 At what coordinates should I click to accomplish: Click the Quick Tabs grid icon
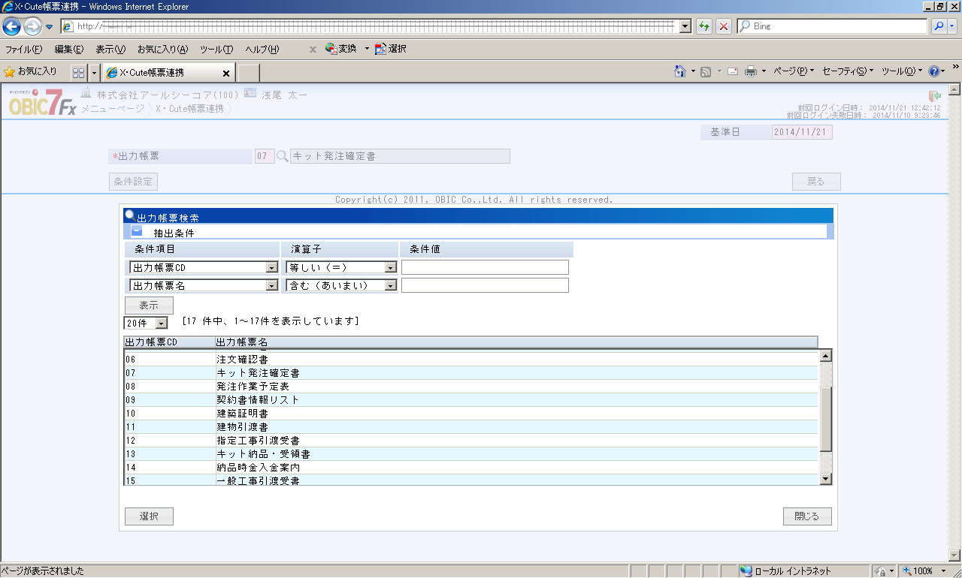(78, 73)
